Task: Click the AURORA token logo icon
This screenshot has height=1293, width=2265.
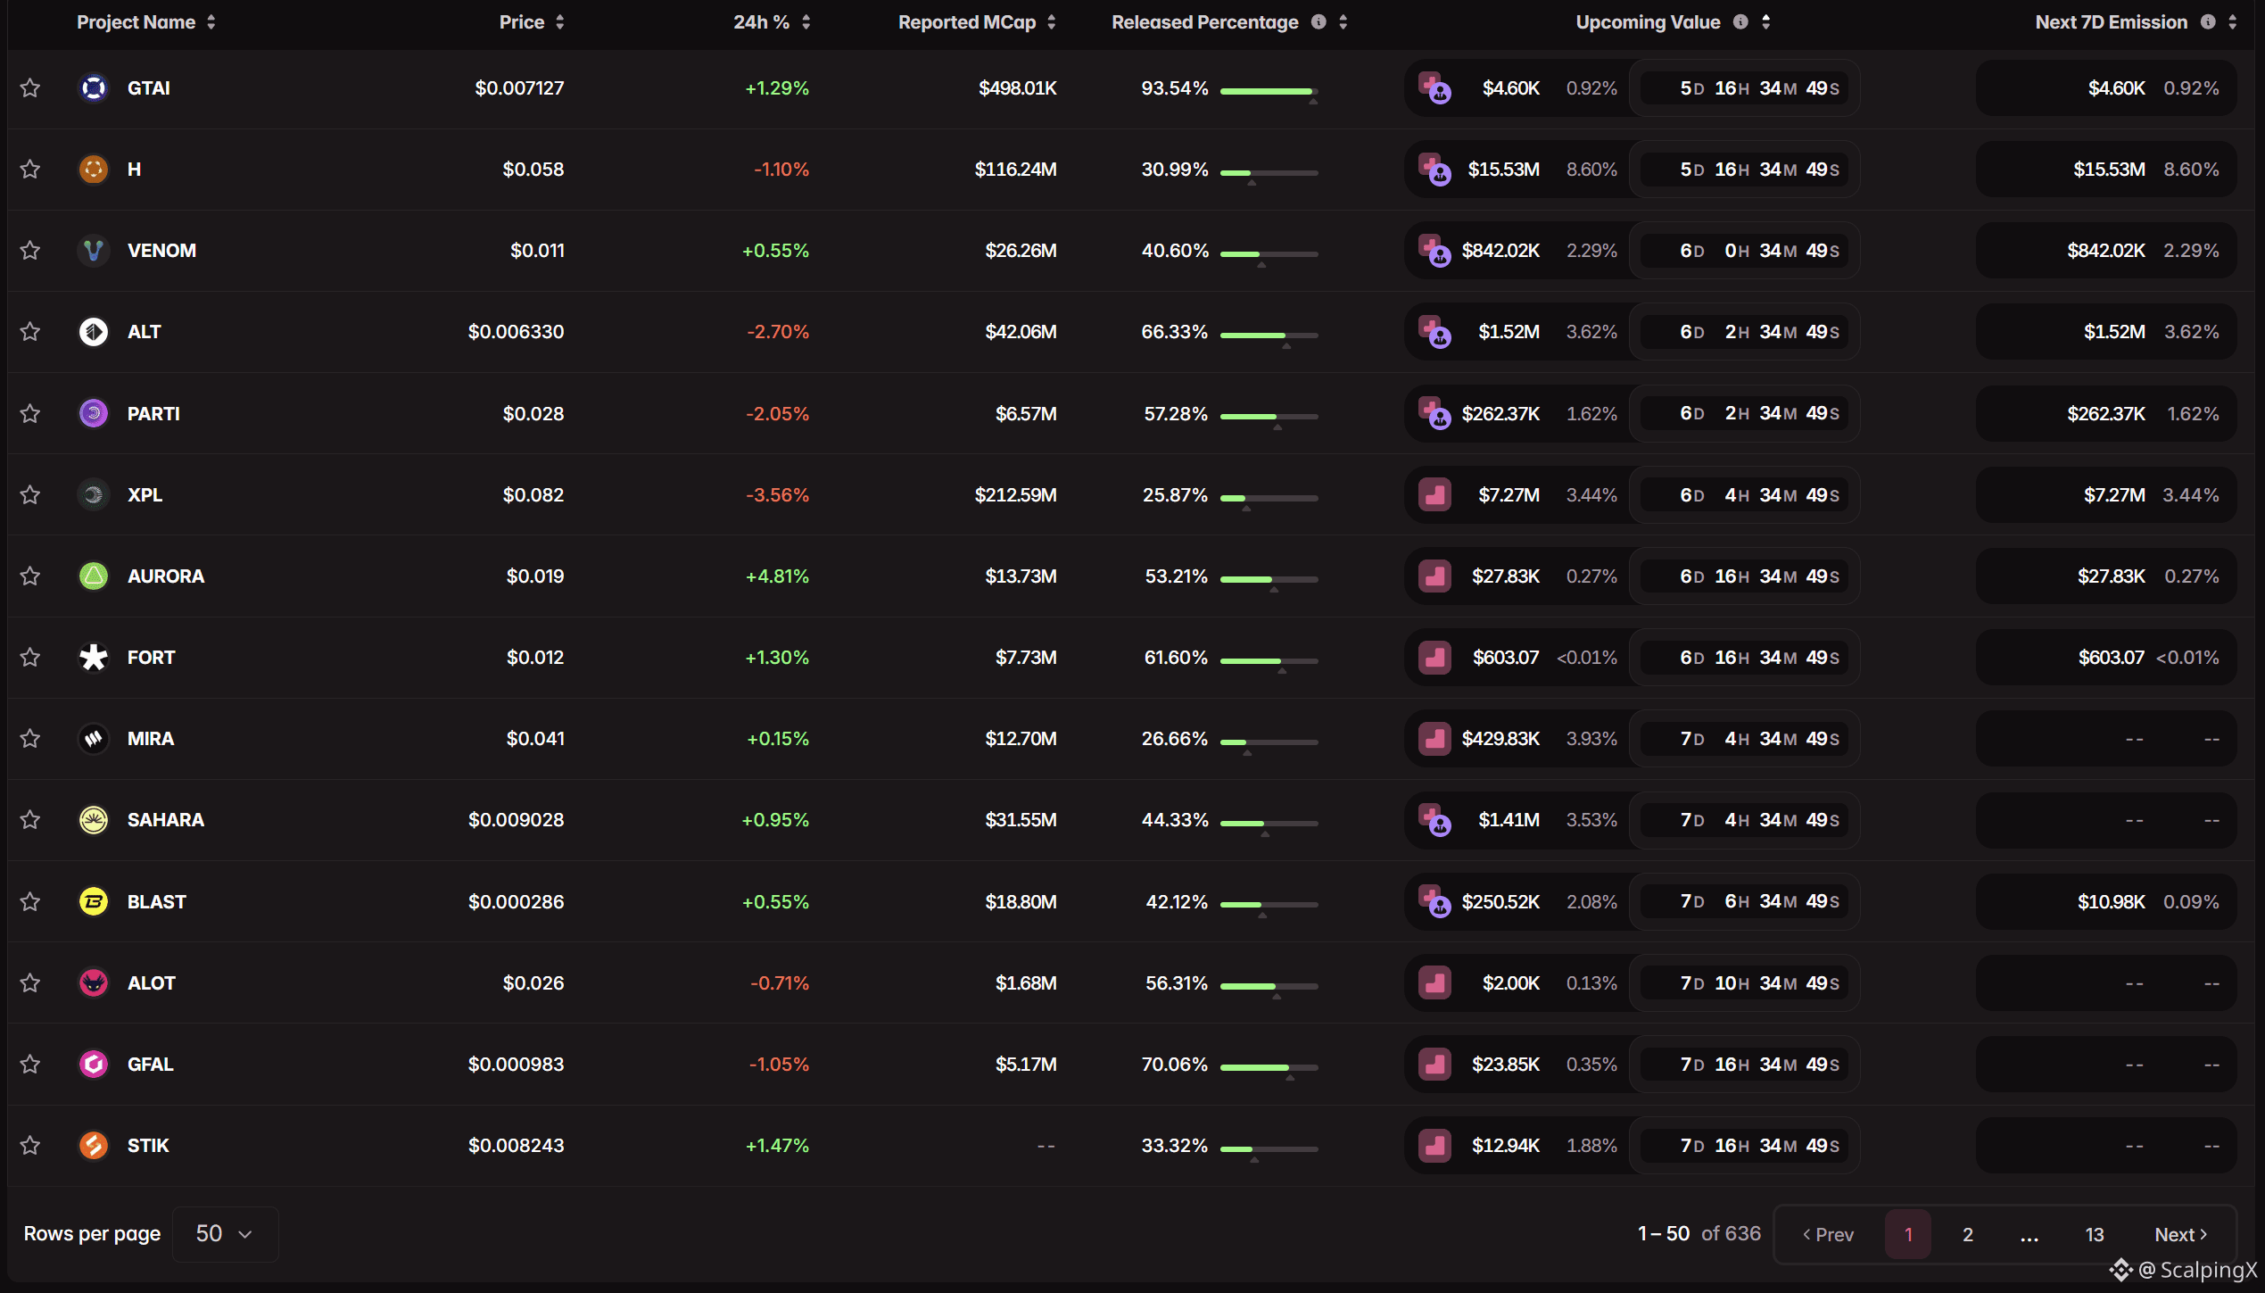Action: pos(94,576)
